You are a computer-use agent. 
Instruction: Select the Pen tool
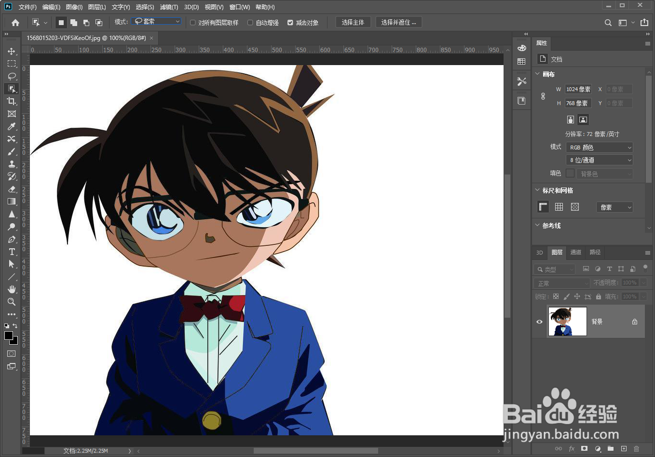point(12,239)
